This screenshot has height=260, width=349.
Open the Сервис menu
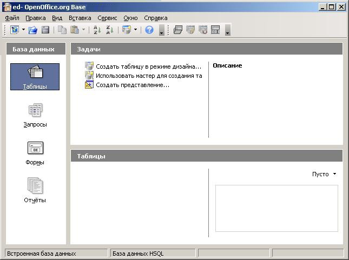click(107, 18)
